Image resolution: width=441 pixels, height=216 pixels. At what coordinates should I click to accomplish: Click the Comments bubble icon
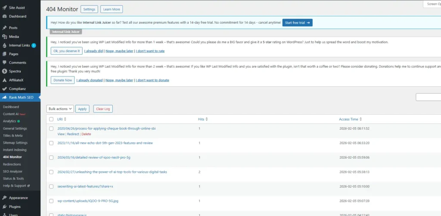point(4,63)
